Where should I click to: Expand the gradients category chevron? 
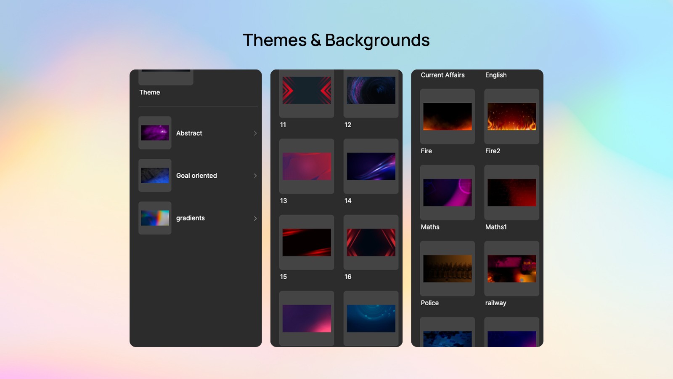tap(255, 218)
